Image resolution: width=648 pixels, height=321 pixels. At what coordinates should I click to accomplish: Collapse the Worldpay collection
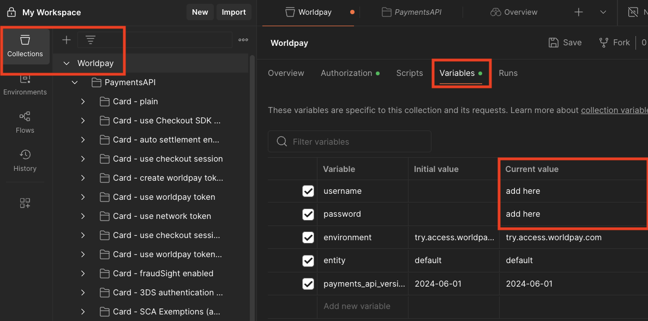click(x=67, y=63)
